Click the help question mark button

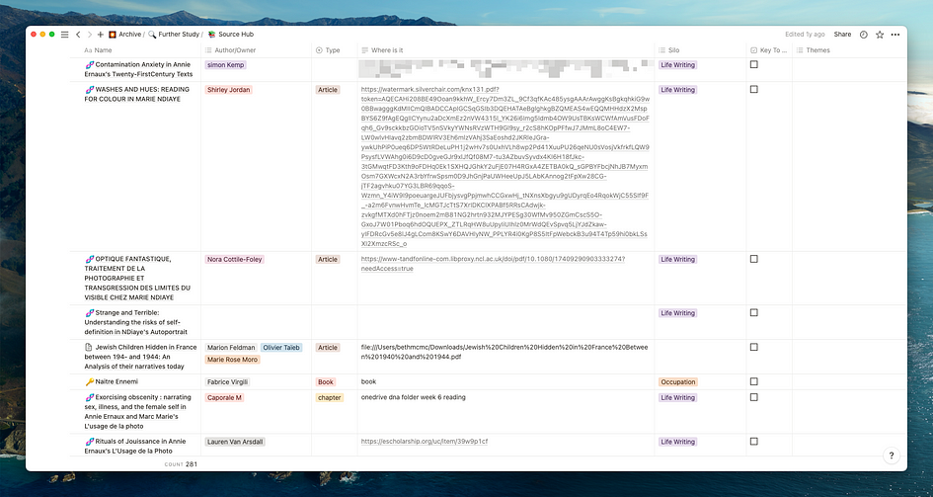(892, 456)
